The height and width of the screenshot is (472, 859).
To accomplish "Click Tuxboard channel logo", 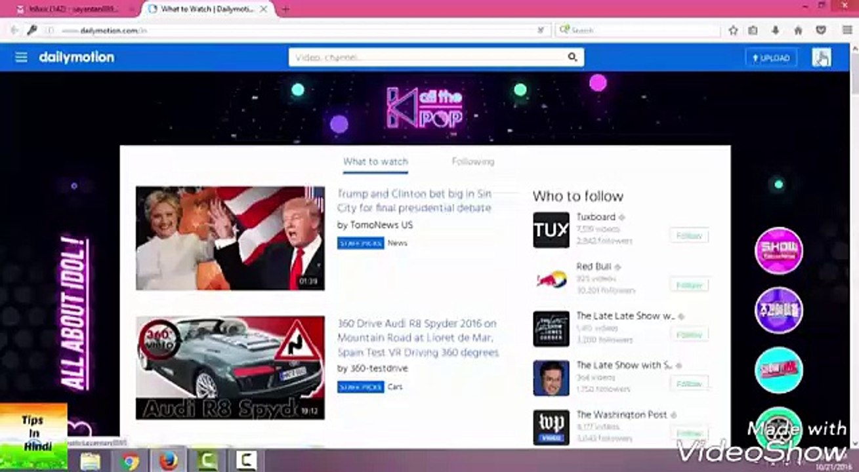I will pos(551,230).
